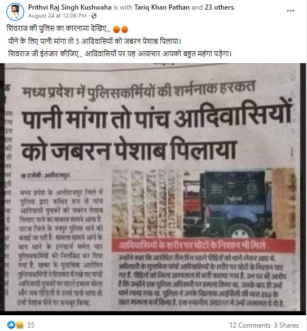
Task: Open the three-dot post options menu
Action: click(291, 11)
